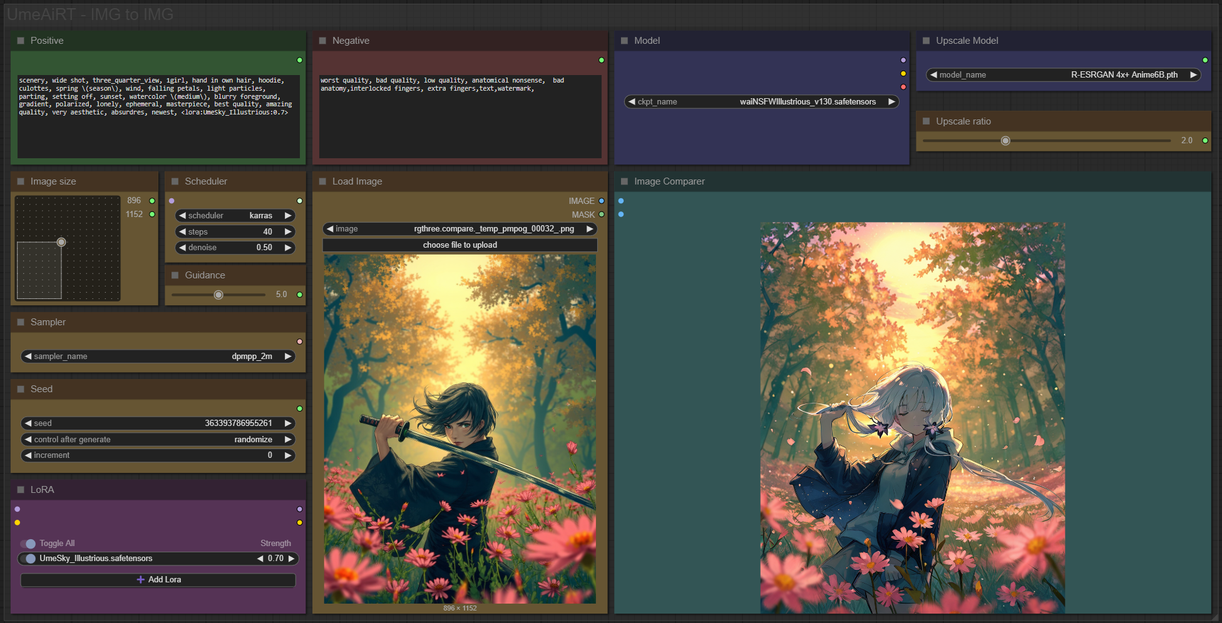Click the MASK output port on Load Image
The height and width of the screenshot is (623, 1222).
(602, 215)
